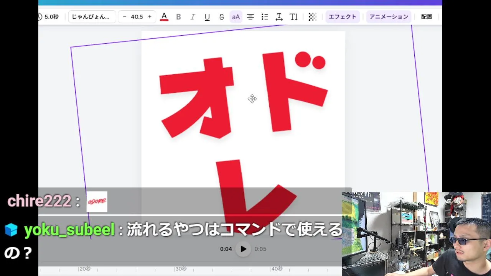Increase font size with plus button
491x276 pixels.
coord(150,17)
